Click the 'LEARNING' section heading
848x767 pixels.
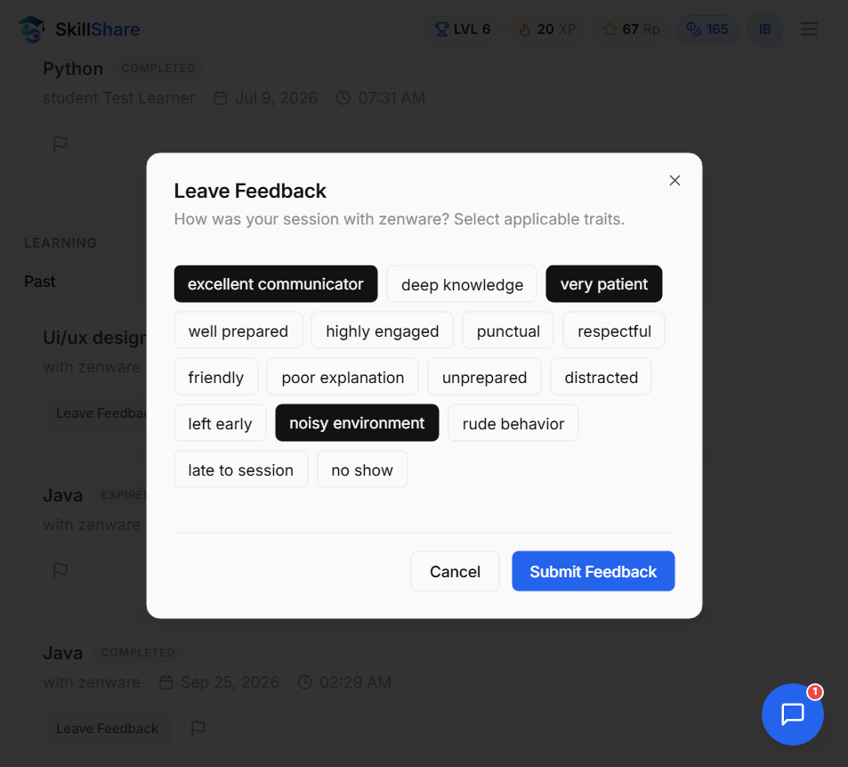tap(61, 243)
